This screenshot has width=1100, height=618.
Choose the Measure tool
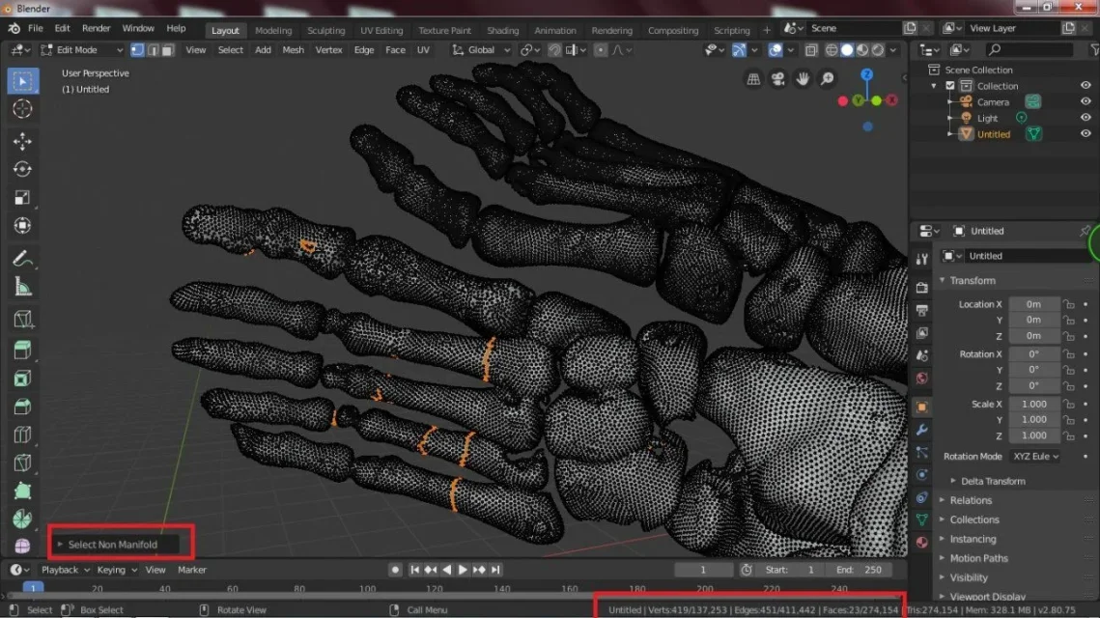coord(22,287)
